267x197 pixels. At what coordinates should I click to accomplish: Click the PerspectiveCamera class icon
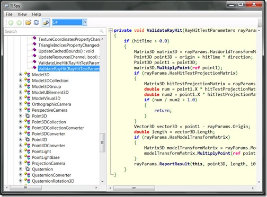[x=27, y=110]
